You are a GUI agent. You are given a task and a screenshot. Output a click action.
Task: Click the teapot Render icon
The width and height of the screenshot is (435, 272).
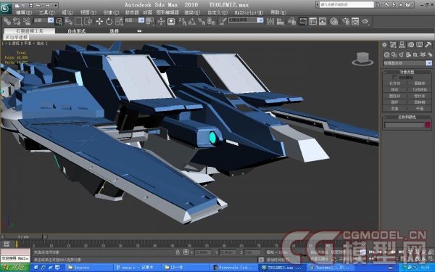[x=365, y=21]
